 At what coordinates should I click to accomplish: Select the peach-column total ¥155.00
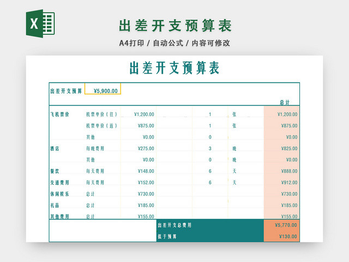point(289,217)
